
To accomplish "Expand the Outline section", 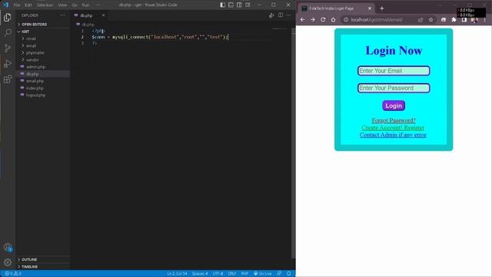I will (x=43, y=259).
